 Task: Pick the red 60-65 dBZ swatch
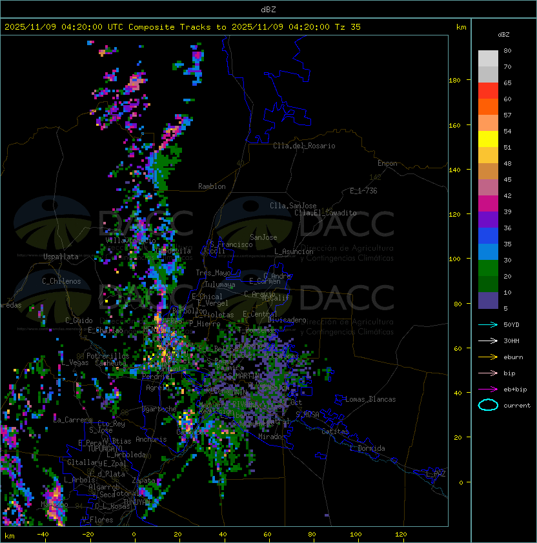pyautogui.click(x=488, y=91)
